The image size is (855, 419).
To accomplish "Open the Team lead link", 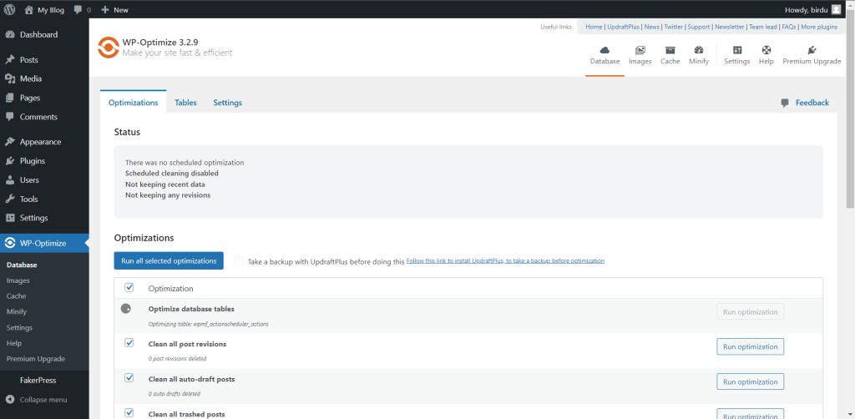I will [763, 27].
